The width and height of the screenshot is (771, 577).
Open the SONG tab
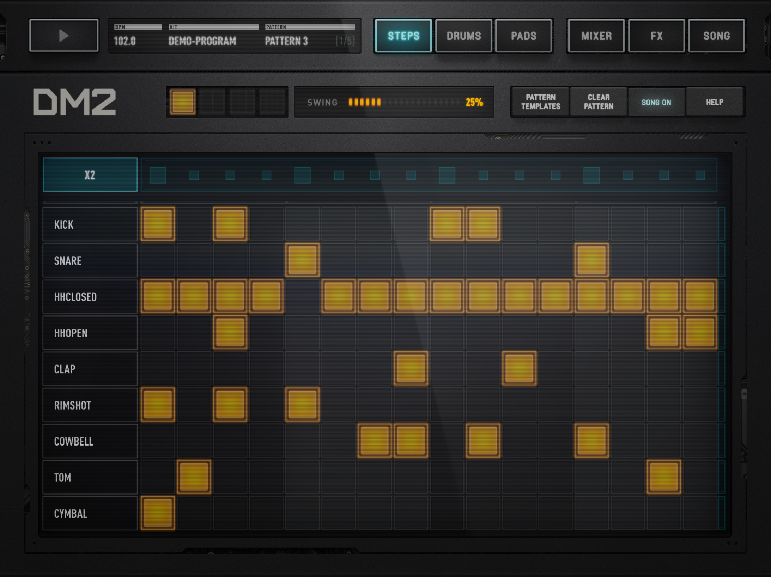click(716, 36)
